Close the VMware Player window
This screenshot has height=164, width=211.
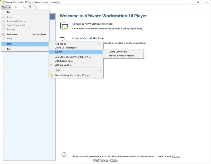click(206, 2)
